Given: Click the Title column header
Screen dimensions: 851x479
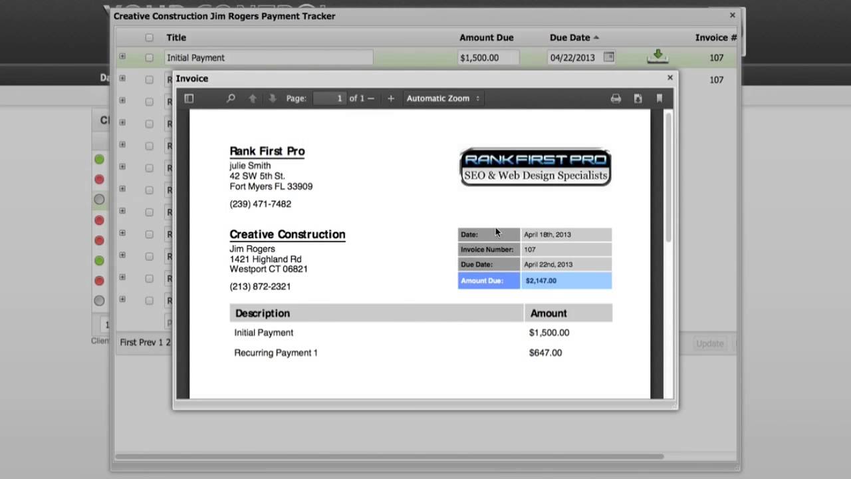Looking at the screenshot, I should 176,38.
